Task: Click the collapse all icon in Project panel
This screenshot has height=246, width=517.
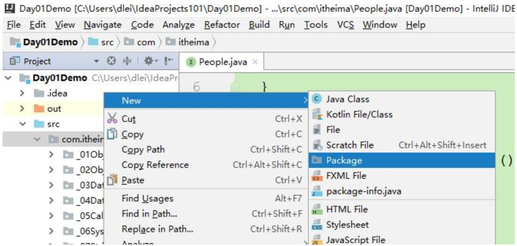Action: coord(126,61)
